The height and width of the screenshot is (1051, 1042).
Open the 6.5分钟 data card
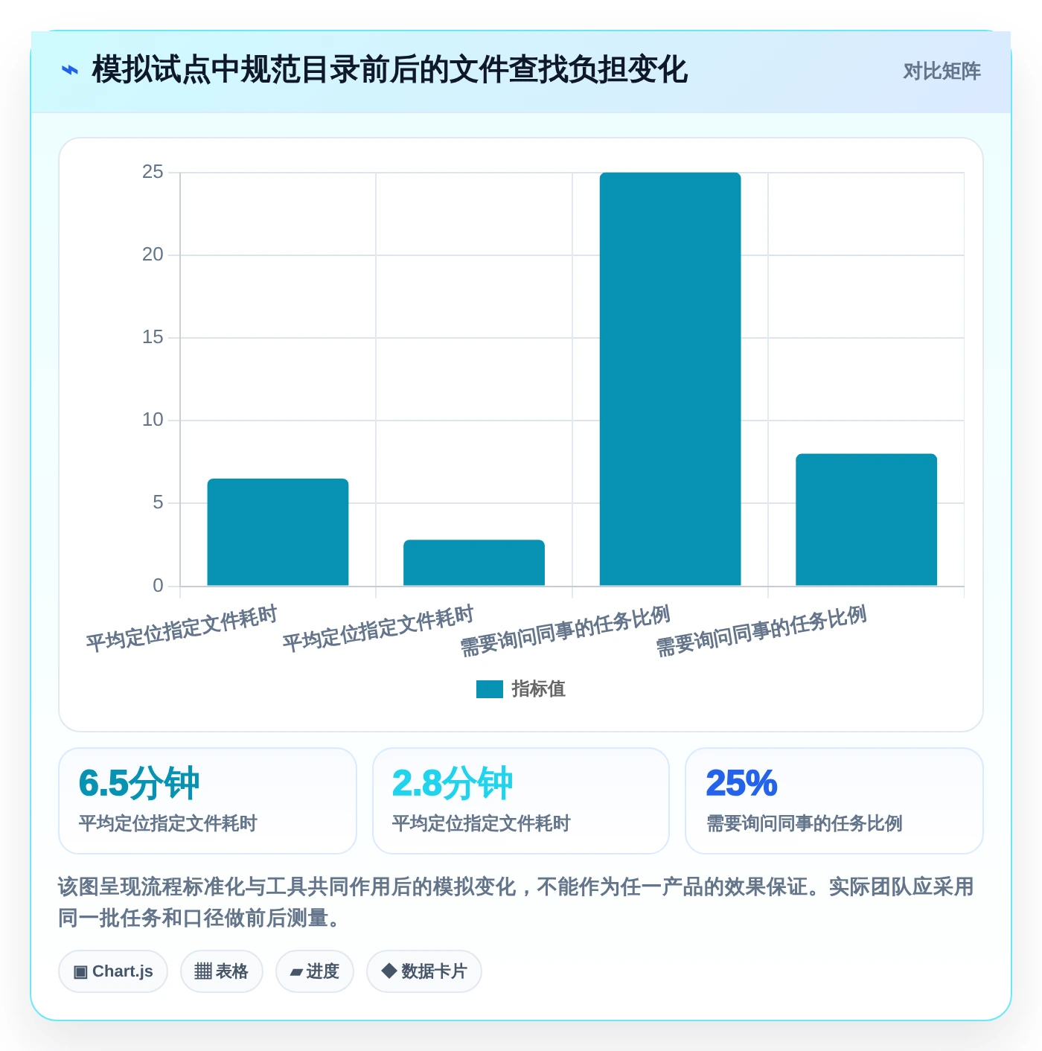[x=208, y=801]
